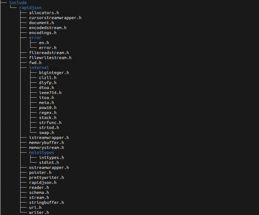Click filewritestream.h
259x215 pixels.
50,58
